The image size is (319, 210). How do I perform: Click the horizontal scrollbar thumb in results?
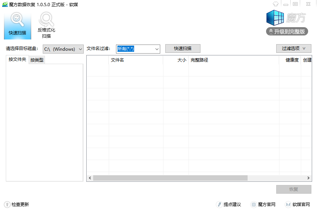pyautogui.click(x=170, y=178)
